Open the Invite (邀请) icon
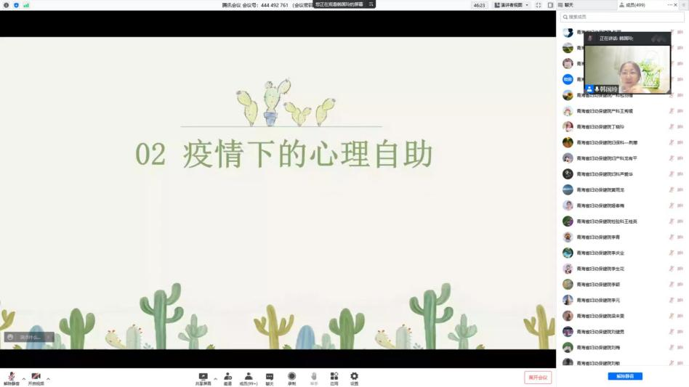The height and width of the screenshot is (387, 689). [227, 377]
